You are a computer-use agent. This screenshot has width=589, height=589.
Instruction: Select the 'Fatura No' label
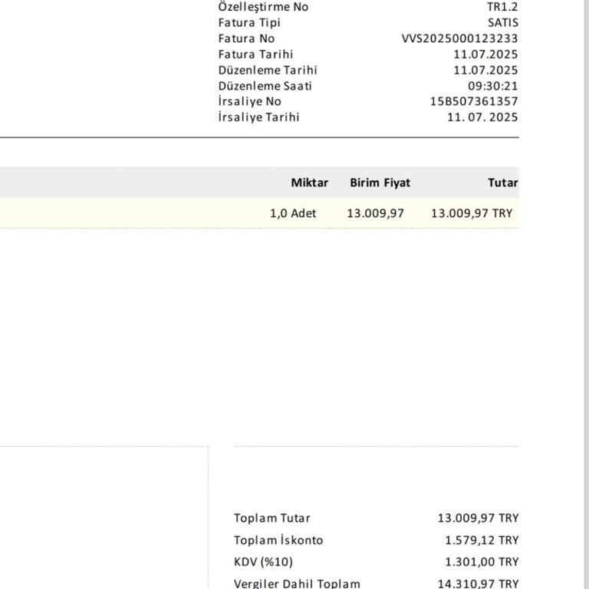point(246,38)
